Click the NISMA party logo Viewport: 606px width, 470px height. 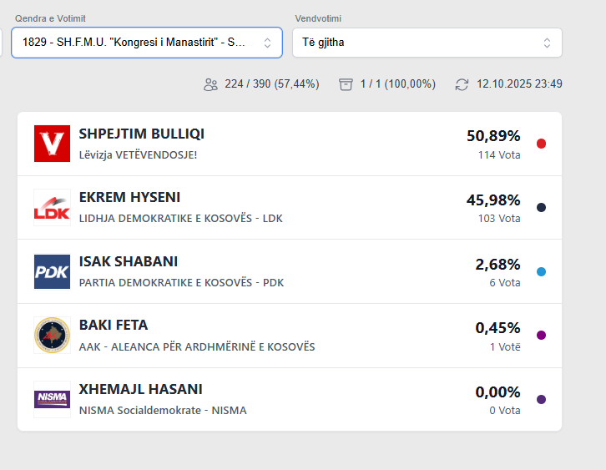coord(52,399)
